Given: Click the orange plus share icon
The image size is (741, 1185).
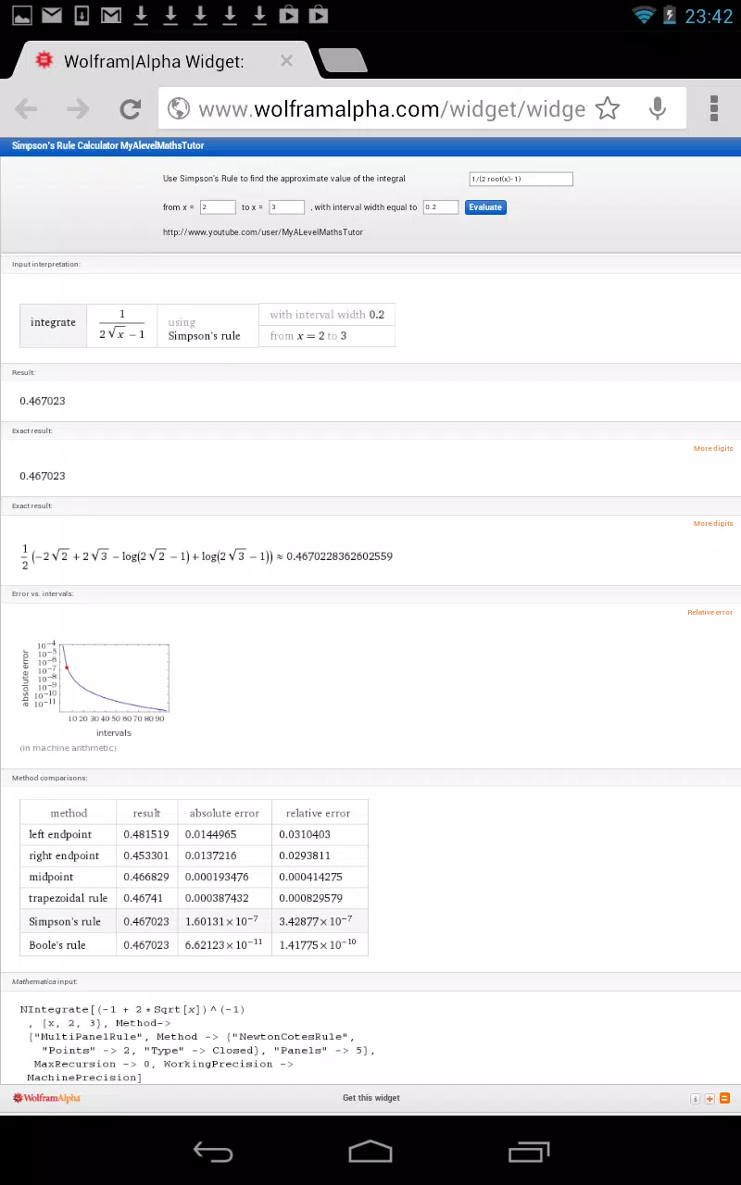Looking at the screenshot, I should (x=710, y=1099).
